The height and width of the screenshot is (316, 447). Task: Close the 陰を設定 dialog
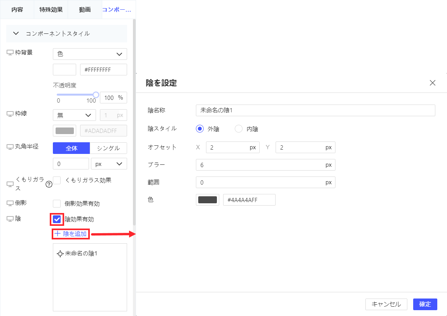pyautogui.click(x=433, y=83)
